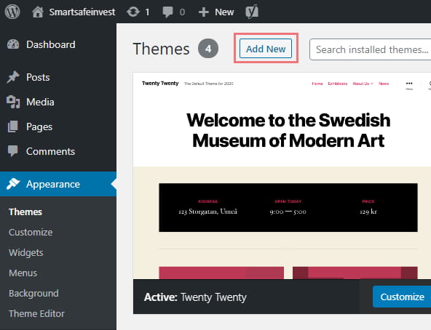Click the Media library icon
The image size is (431, 330).
point(13,102)
